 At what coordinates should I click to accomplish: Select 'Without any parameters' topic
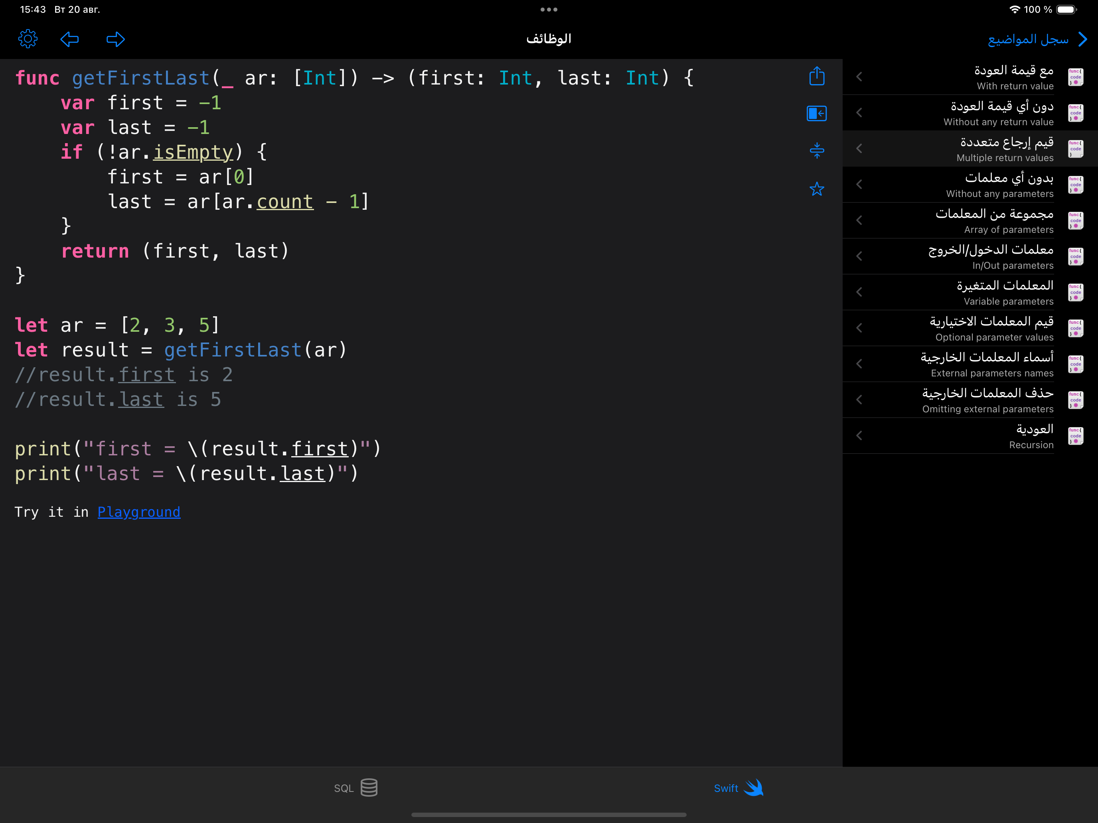[970, 185]
